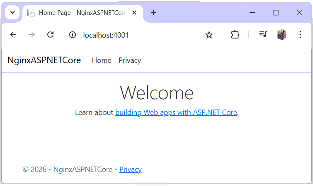
Task: Open the media controls icon
Action: 263,35
